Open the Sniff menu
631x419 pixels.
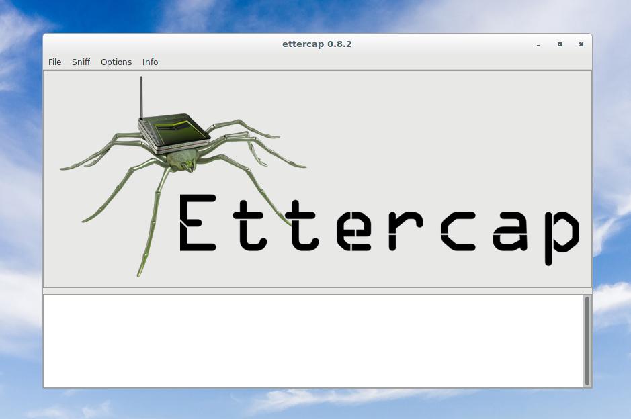tap(81, 62)
